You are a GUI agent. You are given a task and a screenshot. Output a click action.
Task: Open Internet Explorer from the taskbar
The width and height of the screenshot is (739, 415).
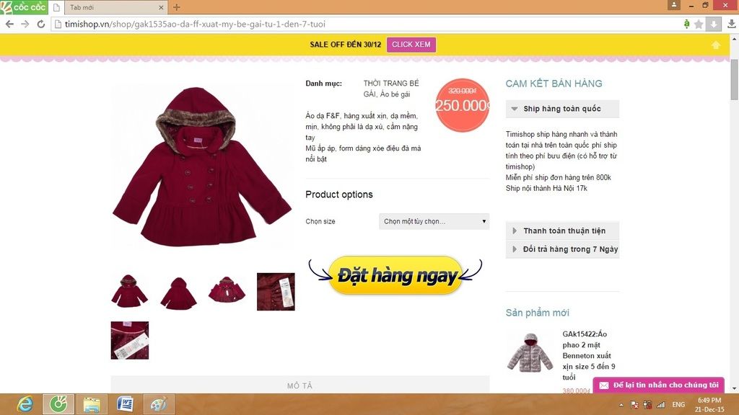pyautogui.click(x=25, y=404)
